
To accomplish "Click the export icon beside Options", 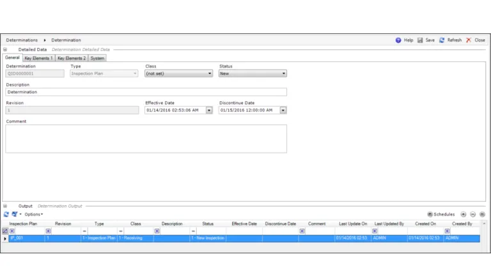I will click(15, 215).
